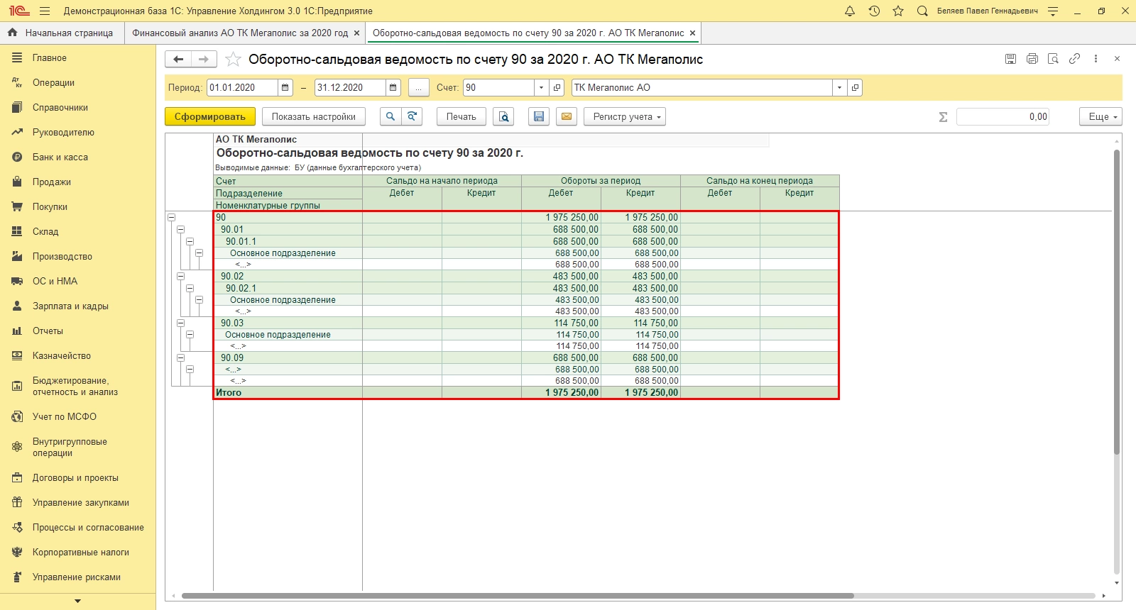Open the Еще more-actions menu
Viewport: 1136px width, 610px height.
click(x=1100, y=117)
